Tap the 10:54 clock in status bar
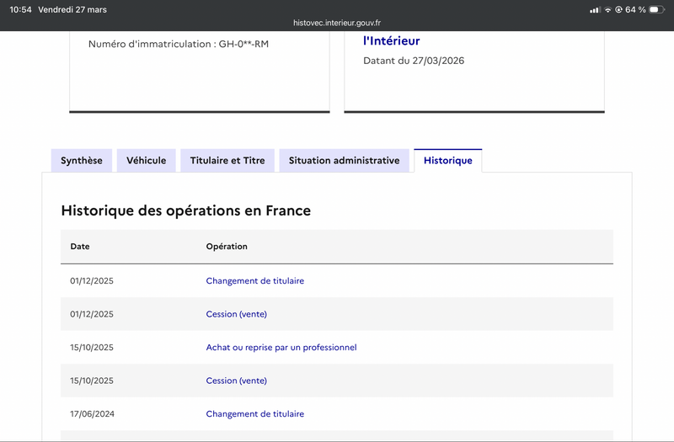 tap(20, 9)
